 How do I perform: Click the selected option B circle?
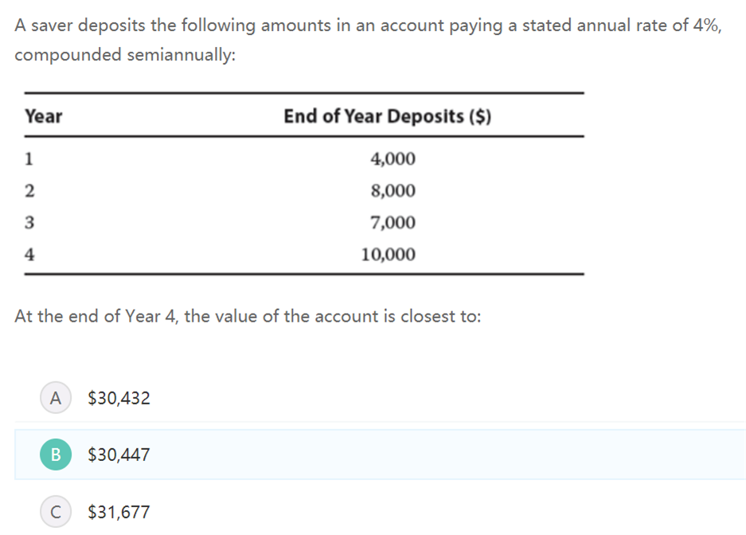55,455
